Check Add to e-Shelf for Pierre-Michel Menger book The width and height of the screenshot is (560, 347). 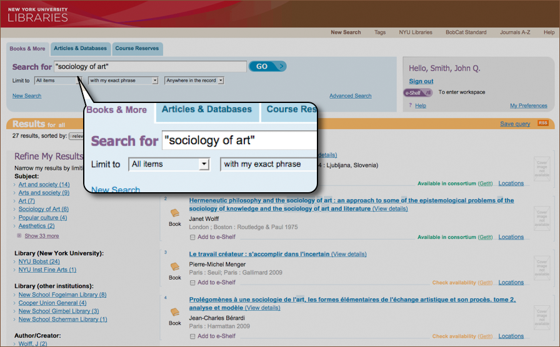[x=192, y=283]
